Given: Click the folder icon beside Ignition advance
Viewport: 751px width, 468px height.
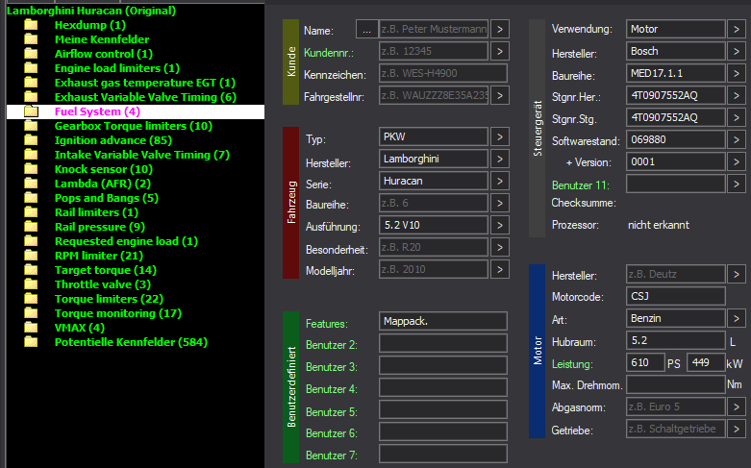Looking at the screenshot, I should [31, 140].
